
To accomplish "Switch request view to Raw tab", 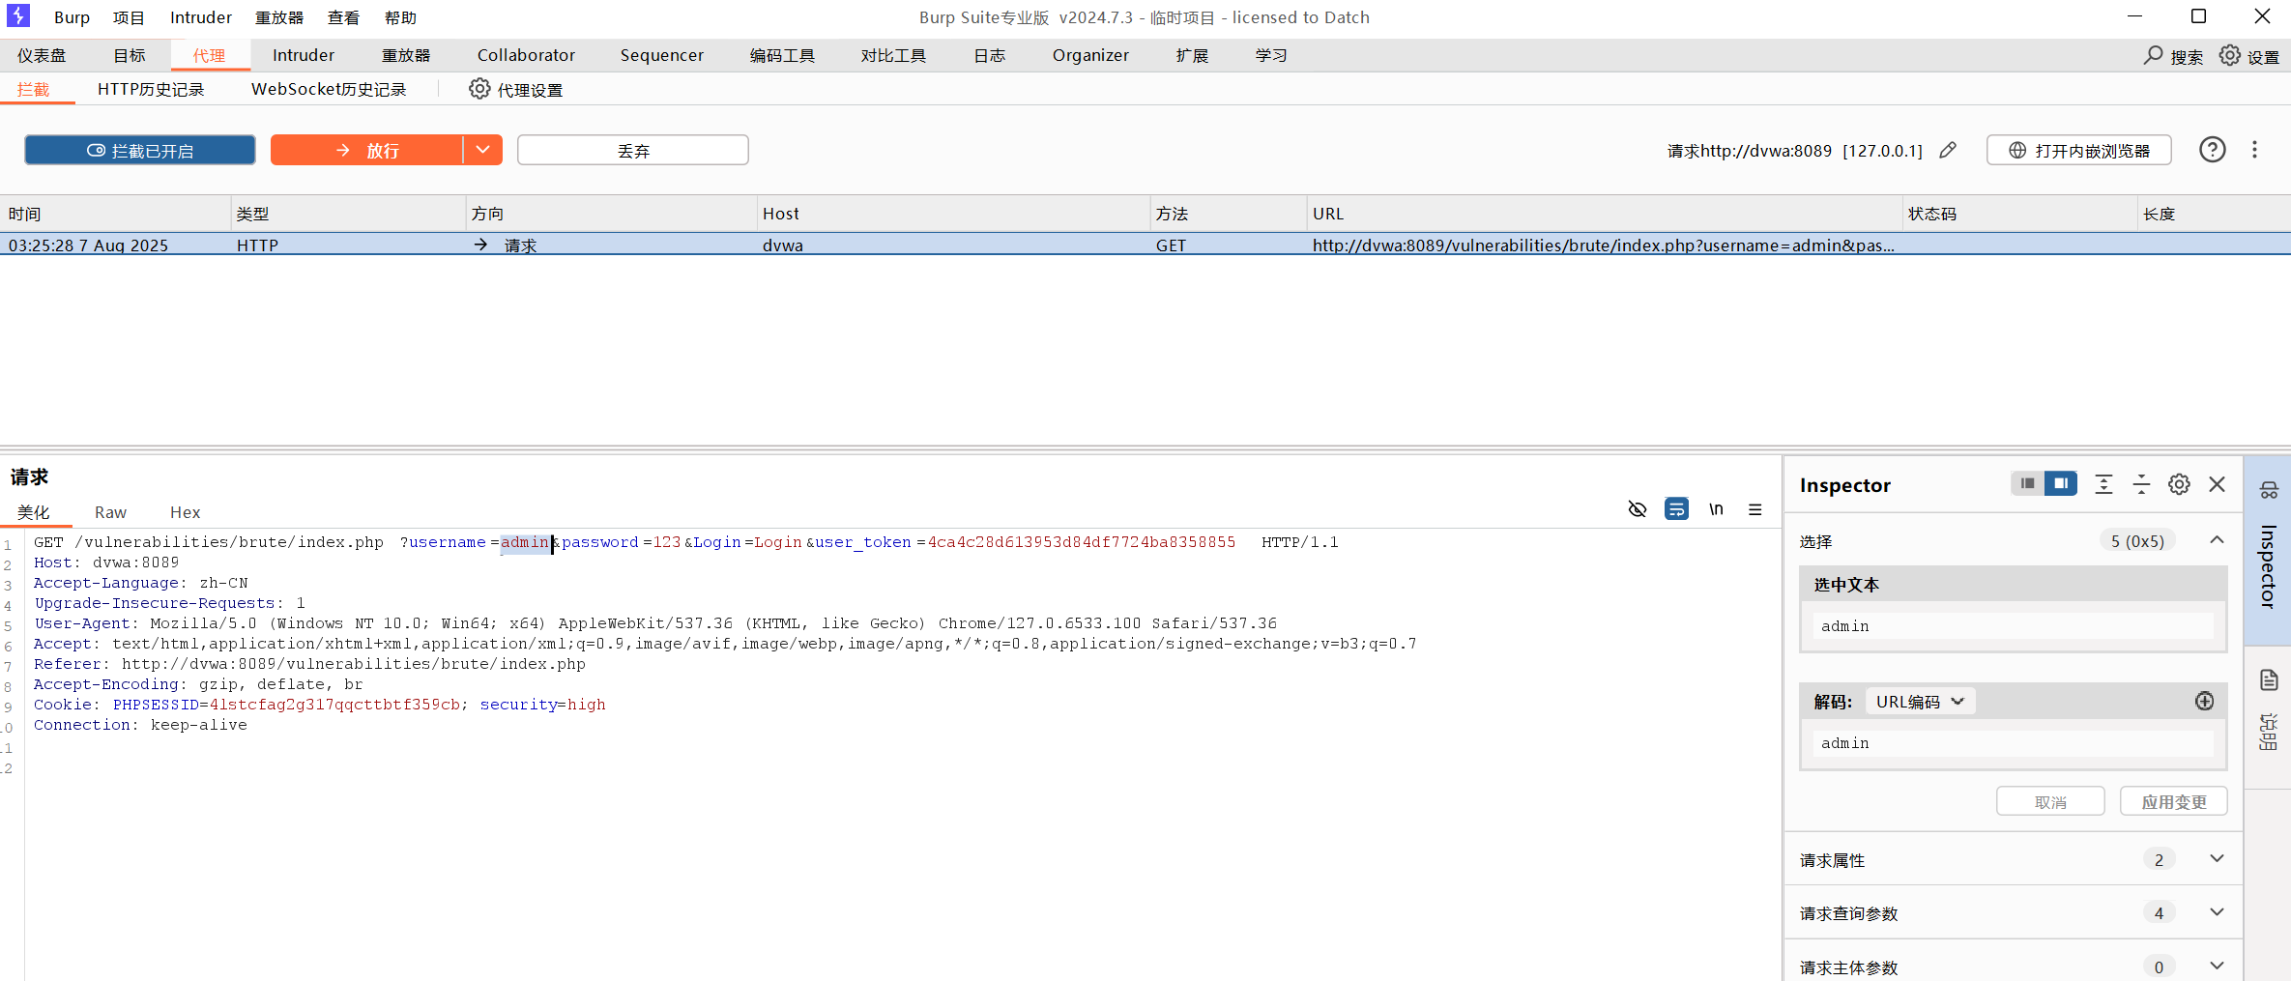I will click(110, 512).
